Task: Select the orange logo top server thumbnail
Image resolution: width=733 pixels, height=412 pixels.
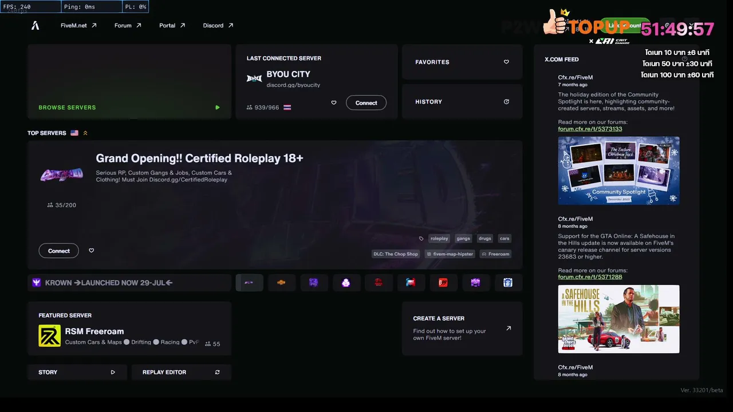Action: 281,283
